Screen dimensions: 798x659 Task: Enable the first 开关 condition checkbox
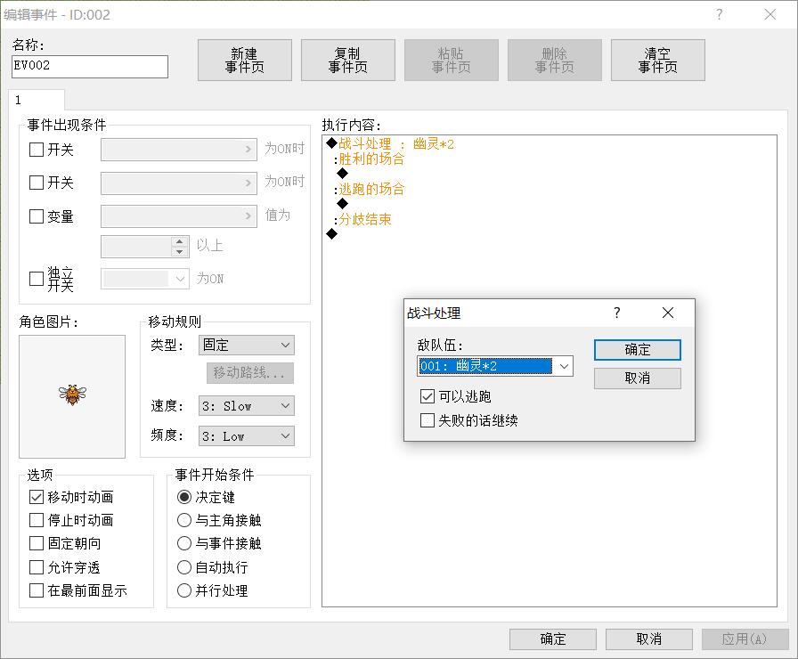click(x=37, y=150)
